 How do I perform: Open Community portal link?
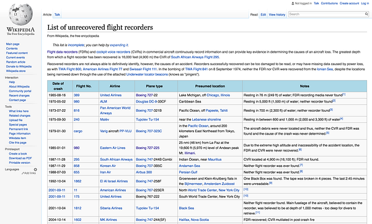pos(20,91)
